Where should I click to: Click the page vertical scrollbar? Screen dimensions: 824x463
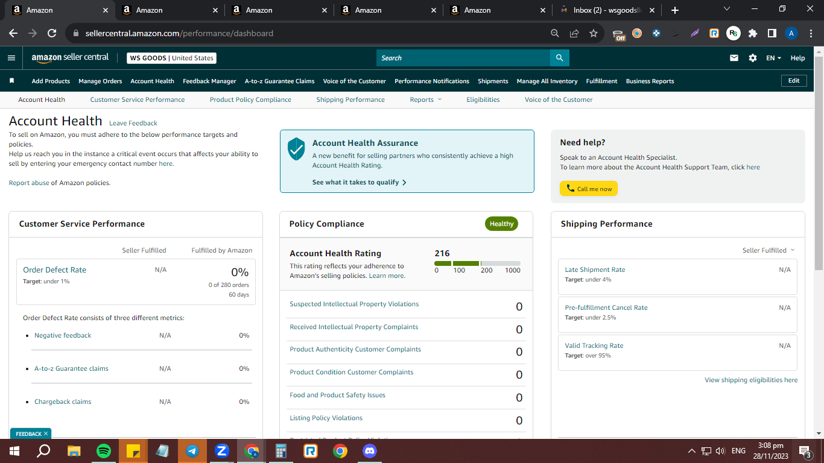(819, 163)
